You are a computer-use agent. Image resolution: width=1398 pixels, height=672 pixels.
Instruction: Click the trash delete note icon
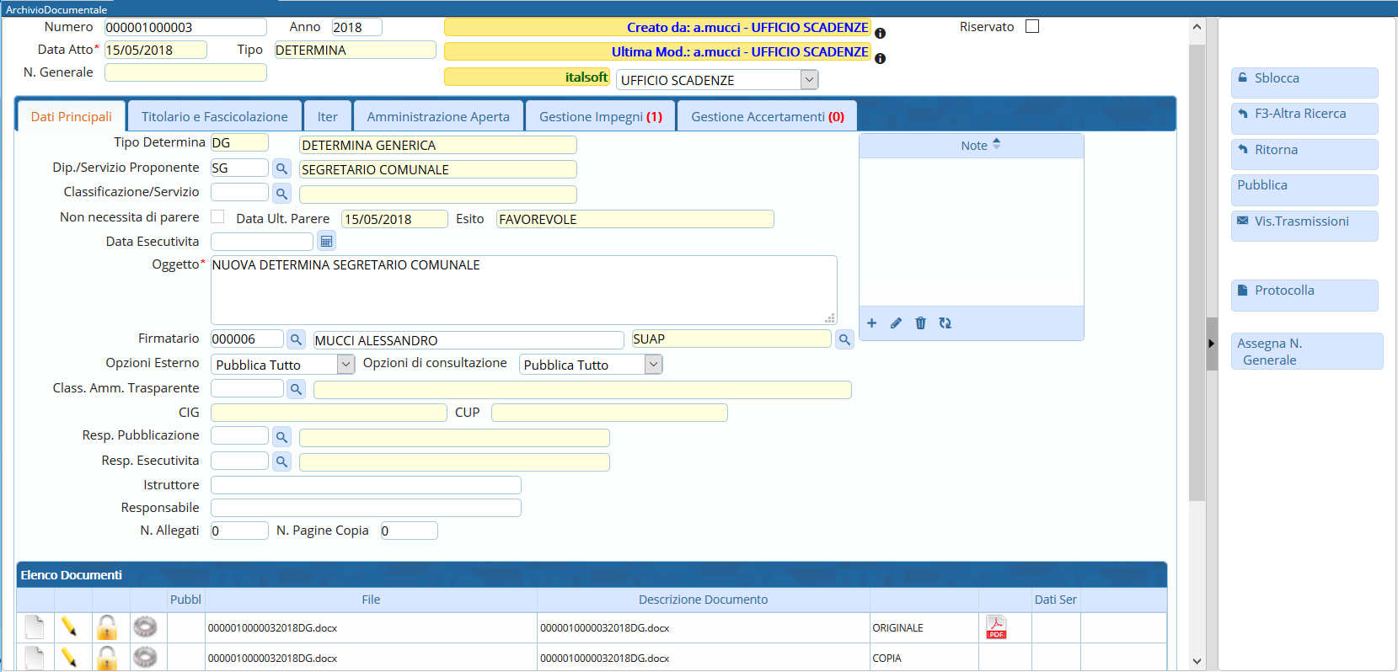[920, 323]
